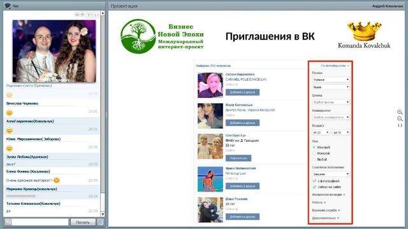Toggle the 'с фотографией' checkbox

[314, 181]
